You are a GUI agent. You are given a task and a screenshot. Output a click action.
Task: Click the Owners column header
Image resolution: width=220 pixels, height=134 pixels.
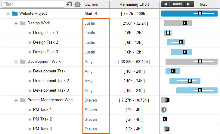coord(91,4)
